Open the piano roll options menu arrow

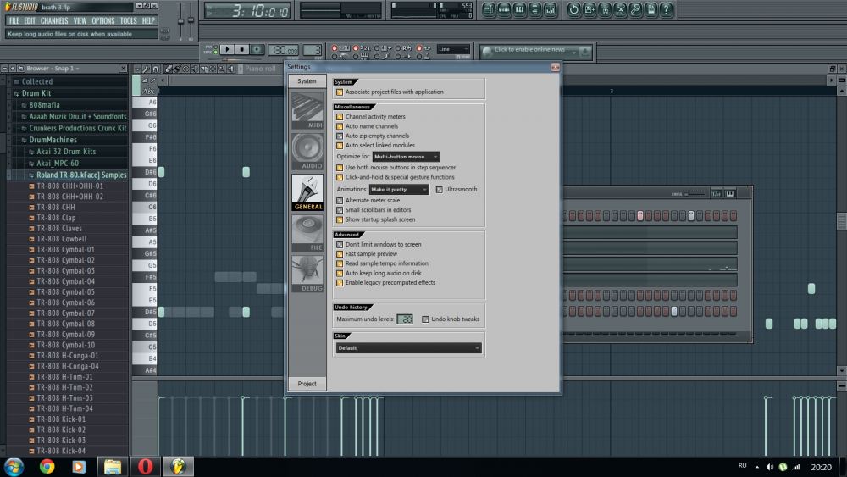(137, 69)
